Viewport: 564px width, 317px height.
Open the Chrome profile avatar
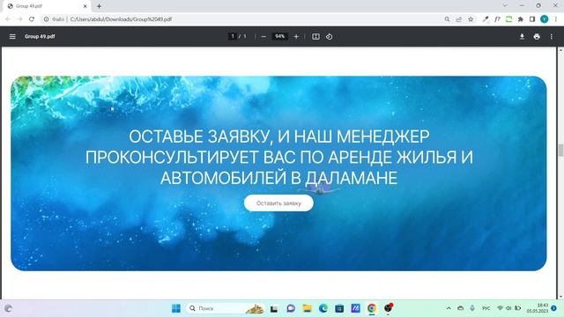click(x=545, y=19)
